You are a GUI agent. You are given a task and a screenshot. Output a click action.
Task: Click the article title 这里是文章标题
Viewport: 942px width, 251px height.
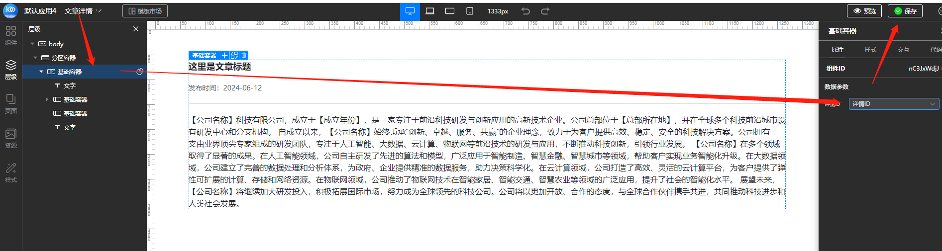[x=219, y=67]
